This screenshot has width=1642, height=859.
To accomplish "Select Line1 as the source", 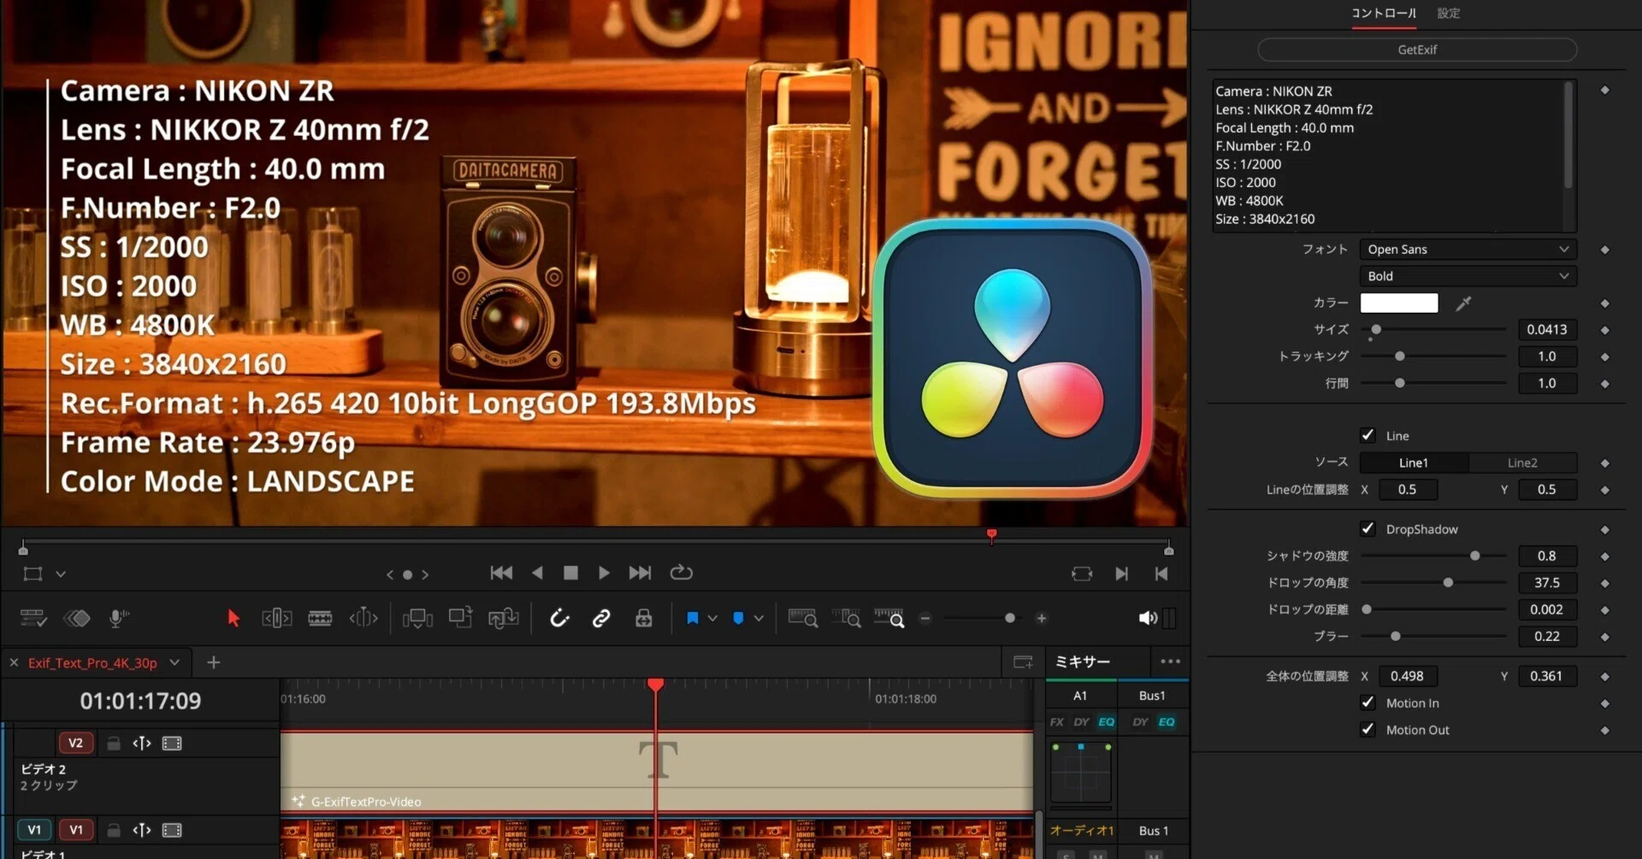I will pyautogui.click(x=1414, y=462).
